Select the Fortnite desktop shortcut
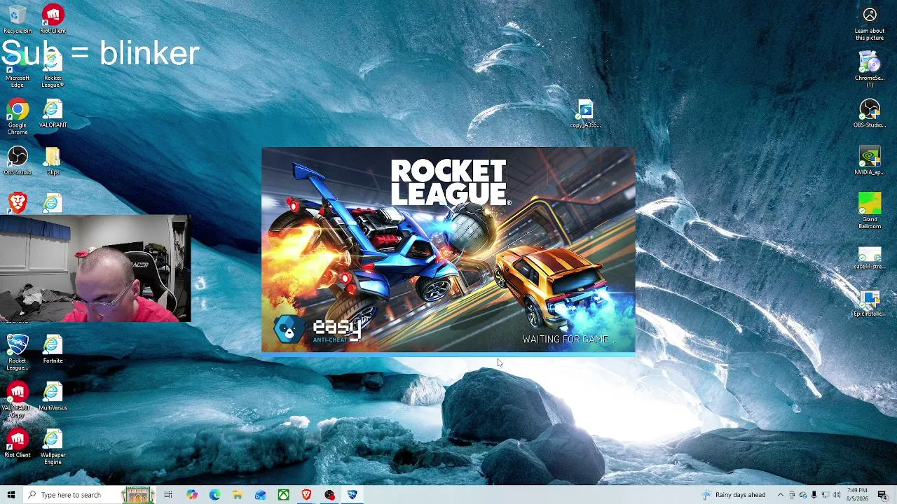 [x=53, y=349]
